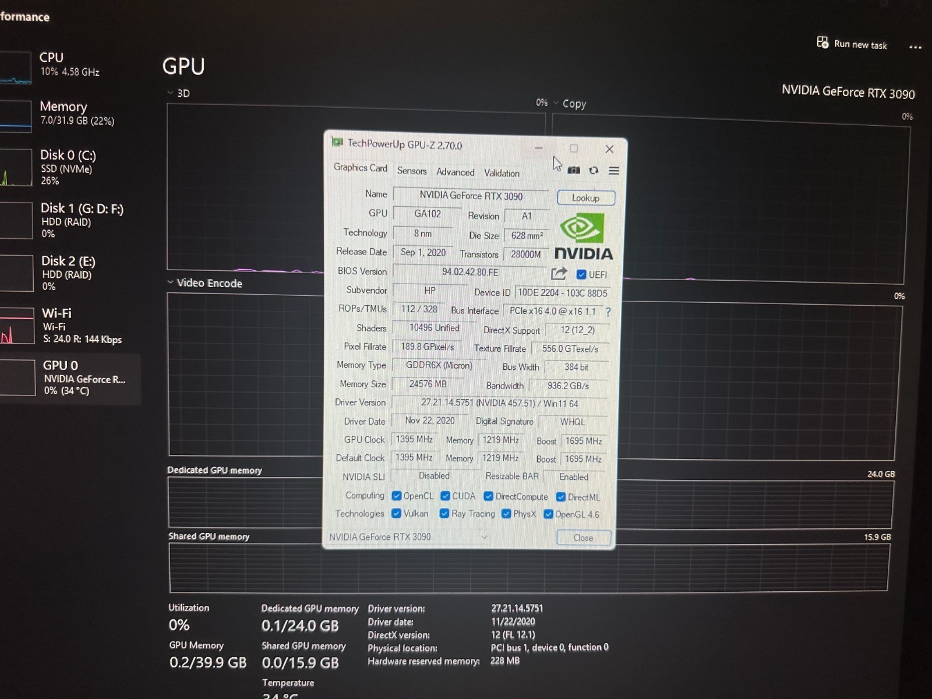The image size is (932, 699).
Task: Switch to the Advanced tab
Action: [456, 172]
